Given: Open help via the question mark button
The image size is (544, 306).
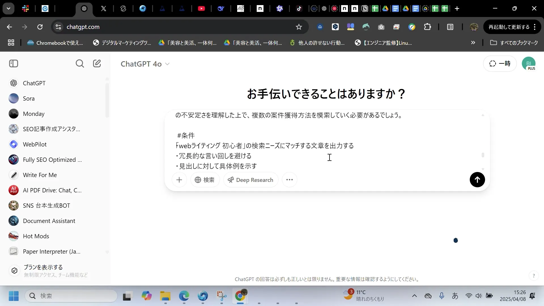Looking at the screenshot, I should tap(534, 275).
